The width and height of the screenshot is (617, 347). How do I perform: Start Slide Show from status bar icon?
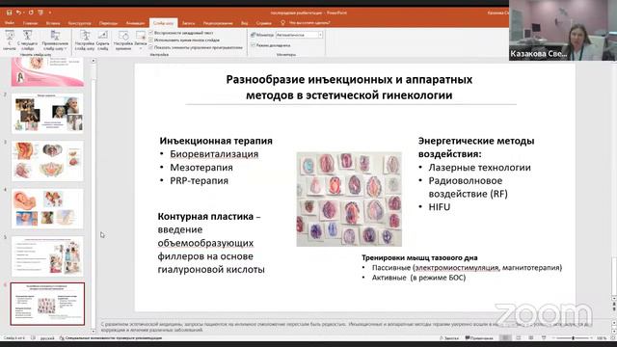point(544,338)
